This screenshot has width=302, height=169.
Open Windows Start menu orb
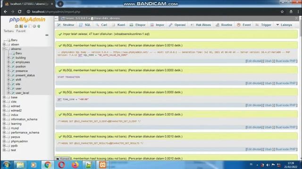tap(6, 165)
